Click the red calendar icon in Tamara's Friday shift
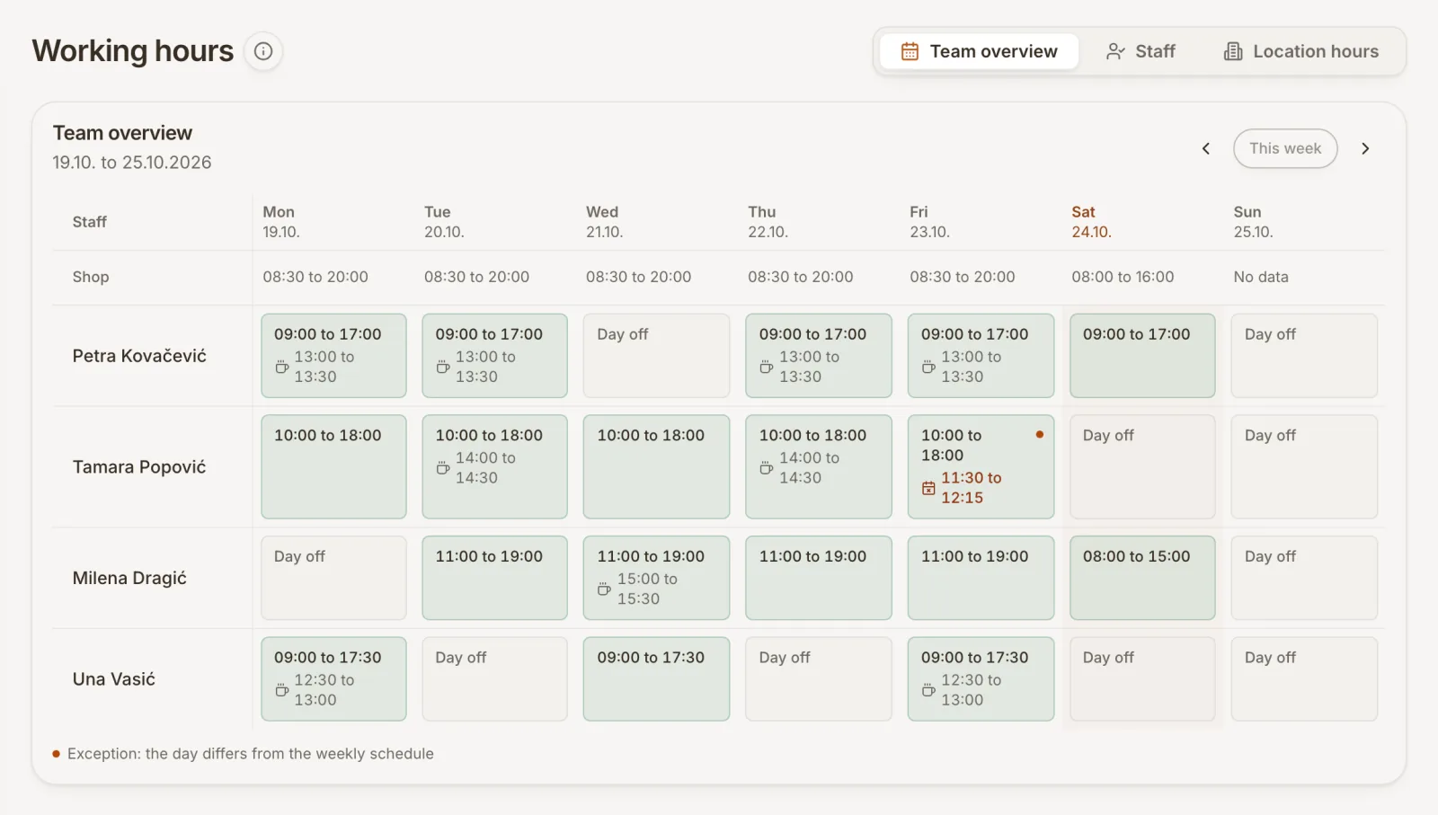The image size is (1438, 815). tap(928, 488)
